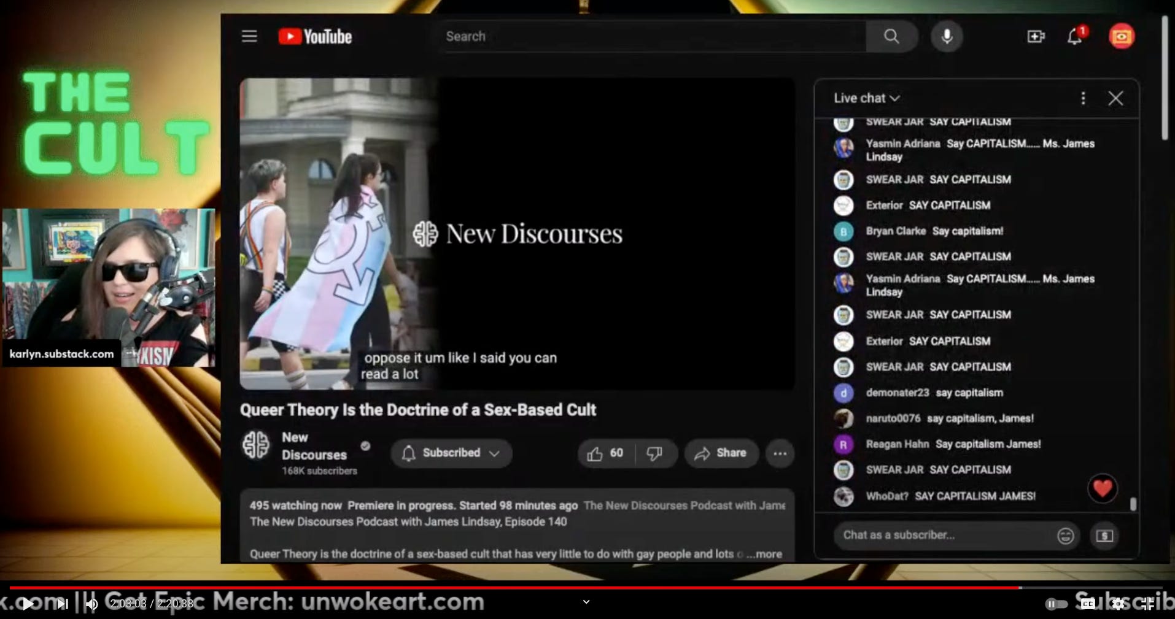This screenshot has width=1175, height=619.
Task: Select Bryan Clarke's chat username
Action: tap(896, 231)
